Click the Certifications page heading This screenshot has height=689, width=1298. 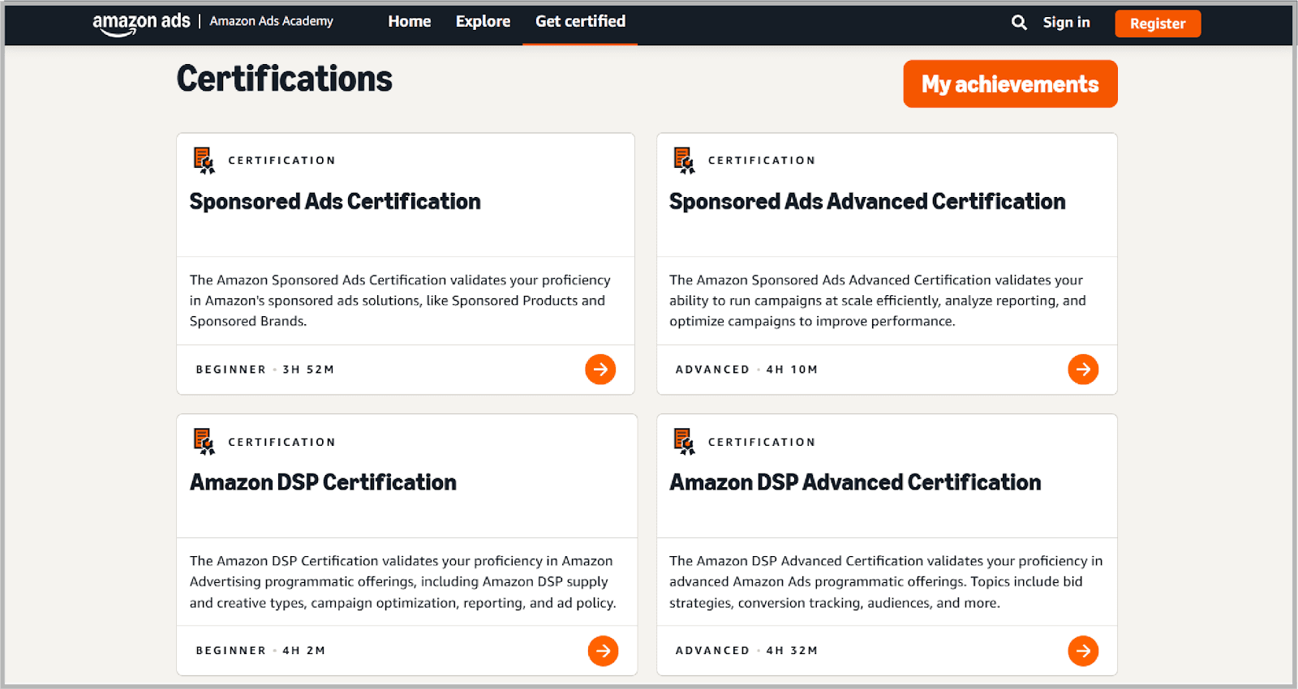point(285,79)
